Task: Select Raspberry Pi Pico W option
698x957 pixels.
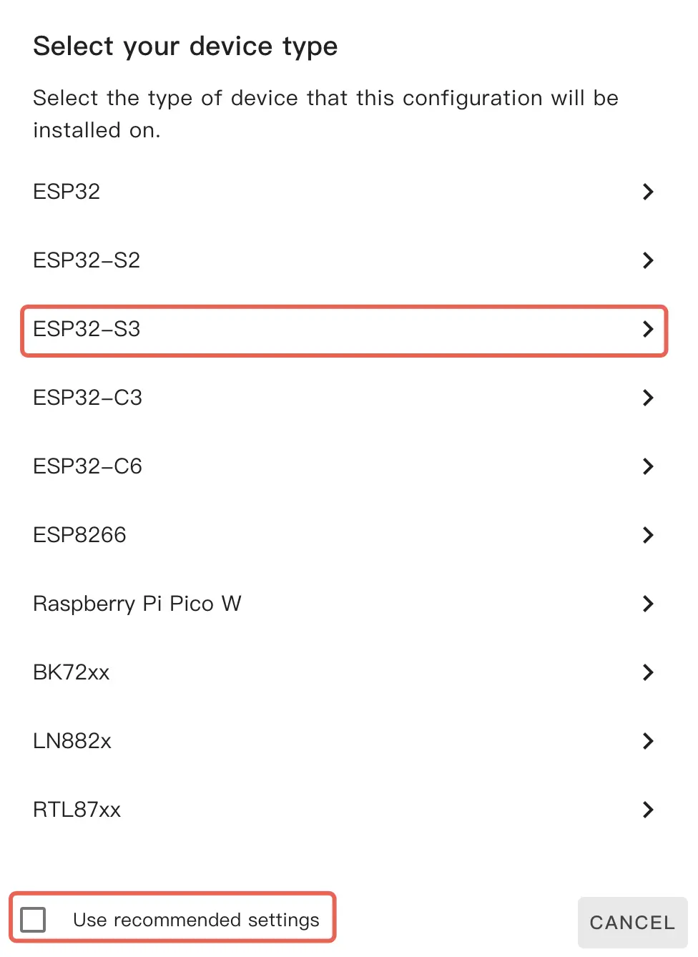Action: [x=137, y=604]
